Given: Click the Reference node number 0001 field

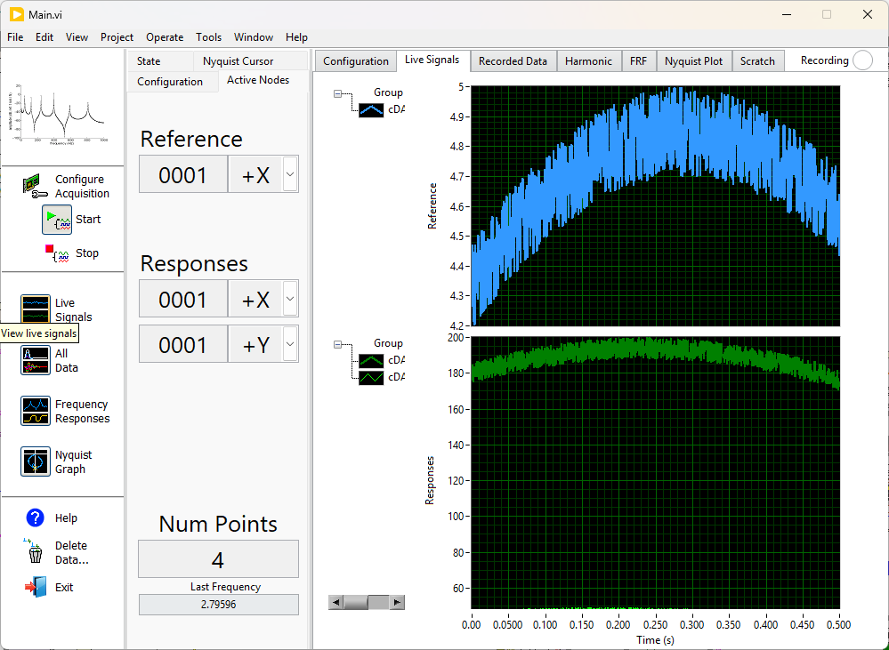Looking at the screenshot, I should pyautogui.click(x=182, y=174).
